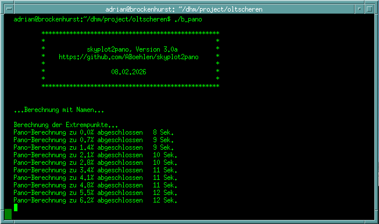The image size is (379, 224).
Task: Click the Pano-Berechnung zu 0.0% line
Action: pyautogui.click(x=94, y=132)
